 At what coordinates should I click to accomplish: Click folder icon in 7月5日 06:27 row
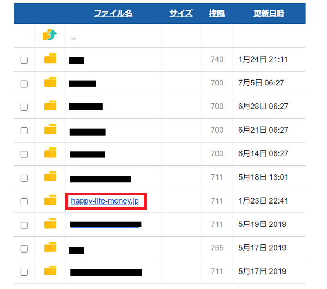(50, 82)
